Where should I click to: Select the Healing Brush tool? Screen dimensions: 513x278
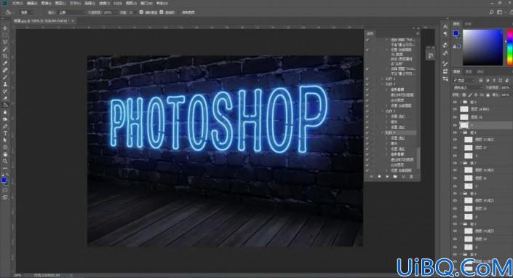click(x=5, y=71)
